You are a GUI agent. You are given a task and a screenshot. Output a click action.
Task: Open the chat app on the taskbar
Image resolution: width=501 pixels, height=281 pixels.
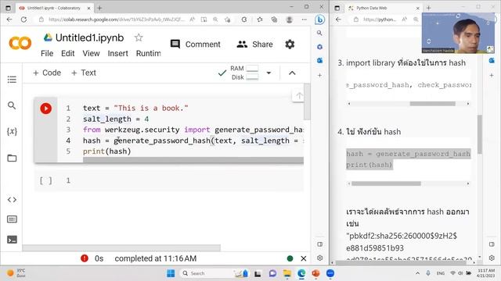(x=272, y=273)
